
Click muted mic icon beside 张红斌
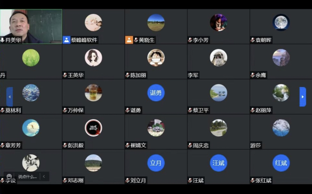tap(253, 180)
